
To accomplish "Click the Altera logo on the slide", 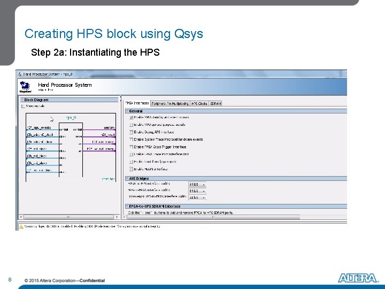I will 358,278.
